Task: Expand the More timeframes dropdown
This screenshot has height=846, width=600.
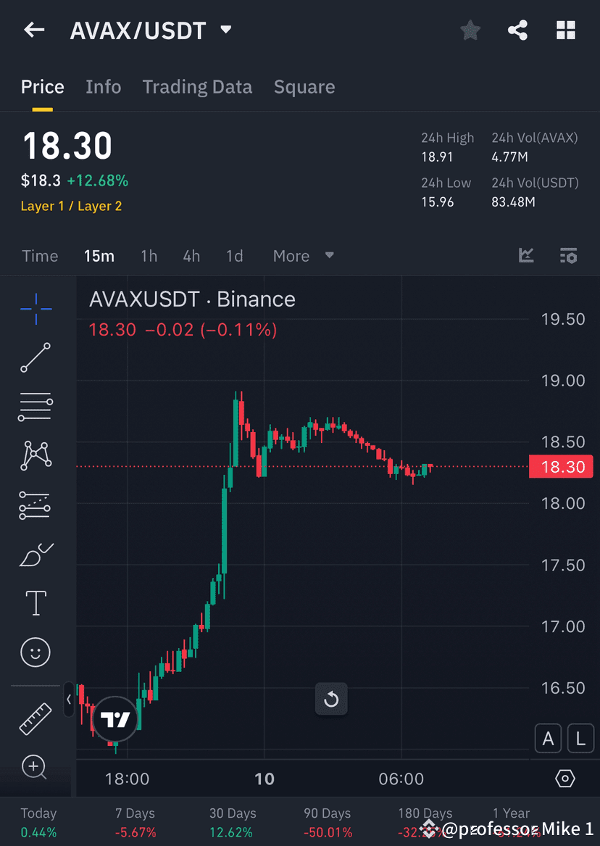Action: point(303,255)
